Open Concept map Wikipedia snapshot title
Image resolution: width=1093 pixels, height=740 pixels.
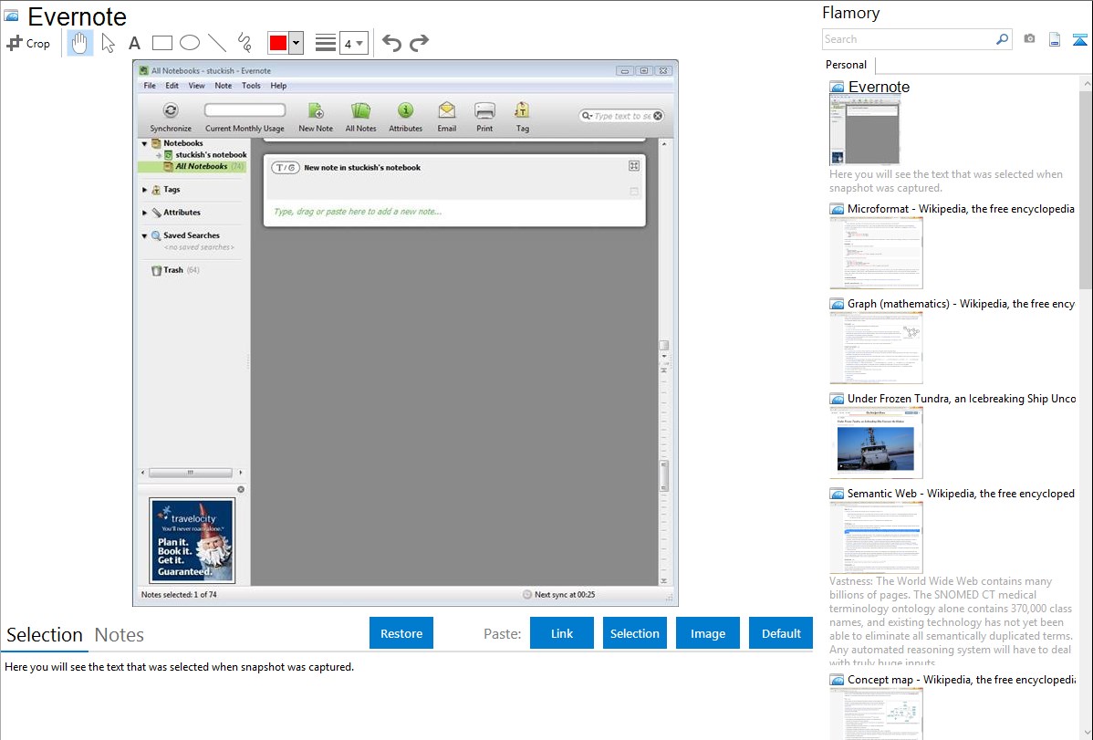[x=961, y=679]
